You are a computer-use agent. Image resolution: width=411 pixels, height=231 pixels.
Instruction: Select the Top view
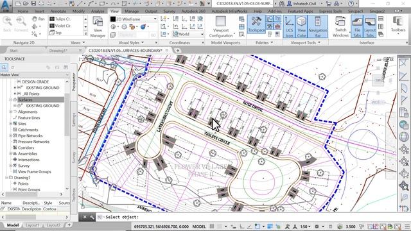pos(58,33)
